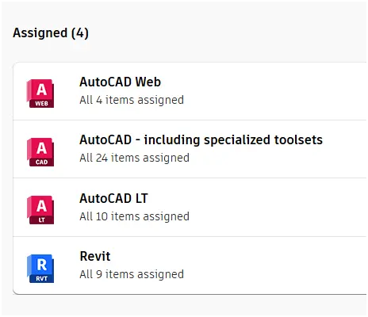Click the All 10 items assigned text
Viewport: 368px width, 317px height.
point(134,216)
